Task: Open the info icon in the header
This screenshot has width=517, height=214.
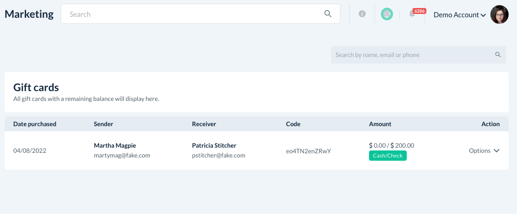Action: point(362,14)
